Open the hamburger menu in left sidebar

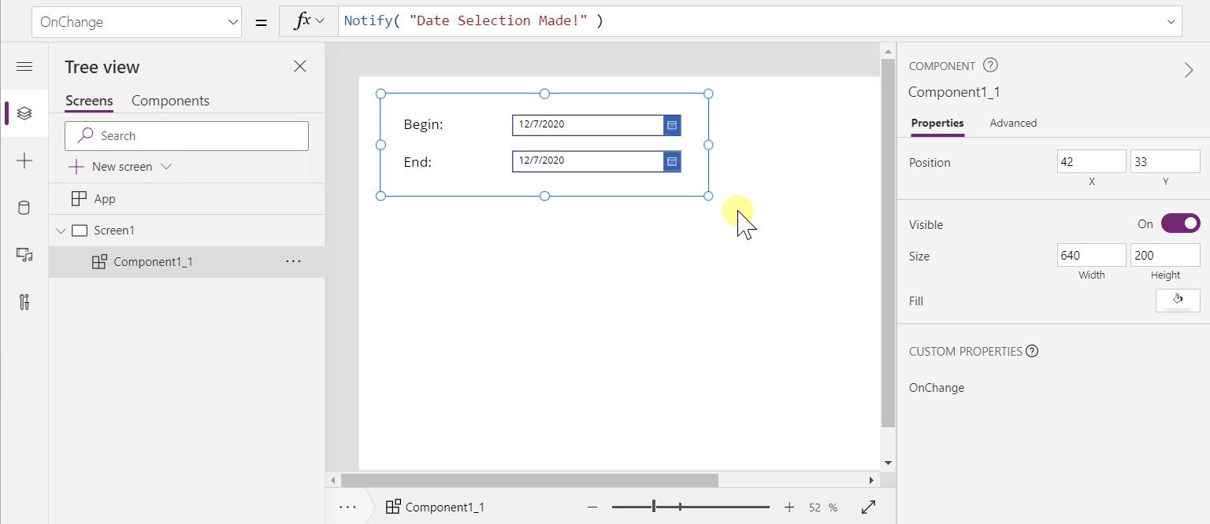pyautogui.click(x=24, y=67)
